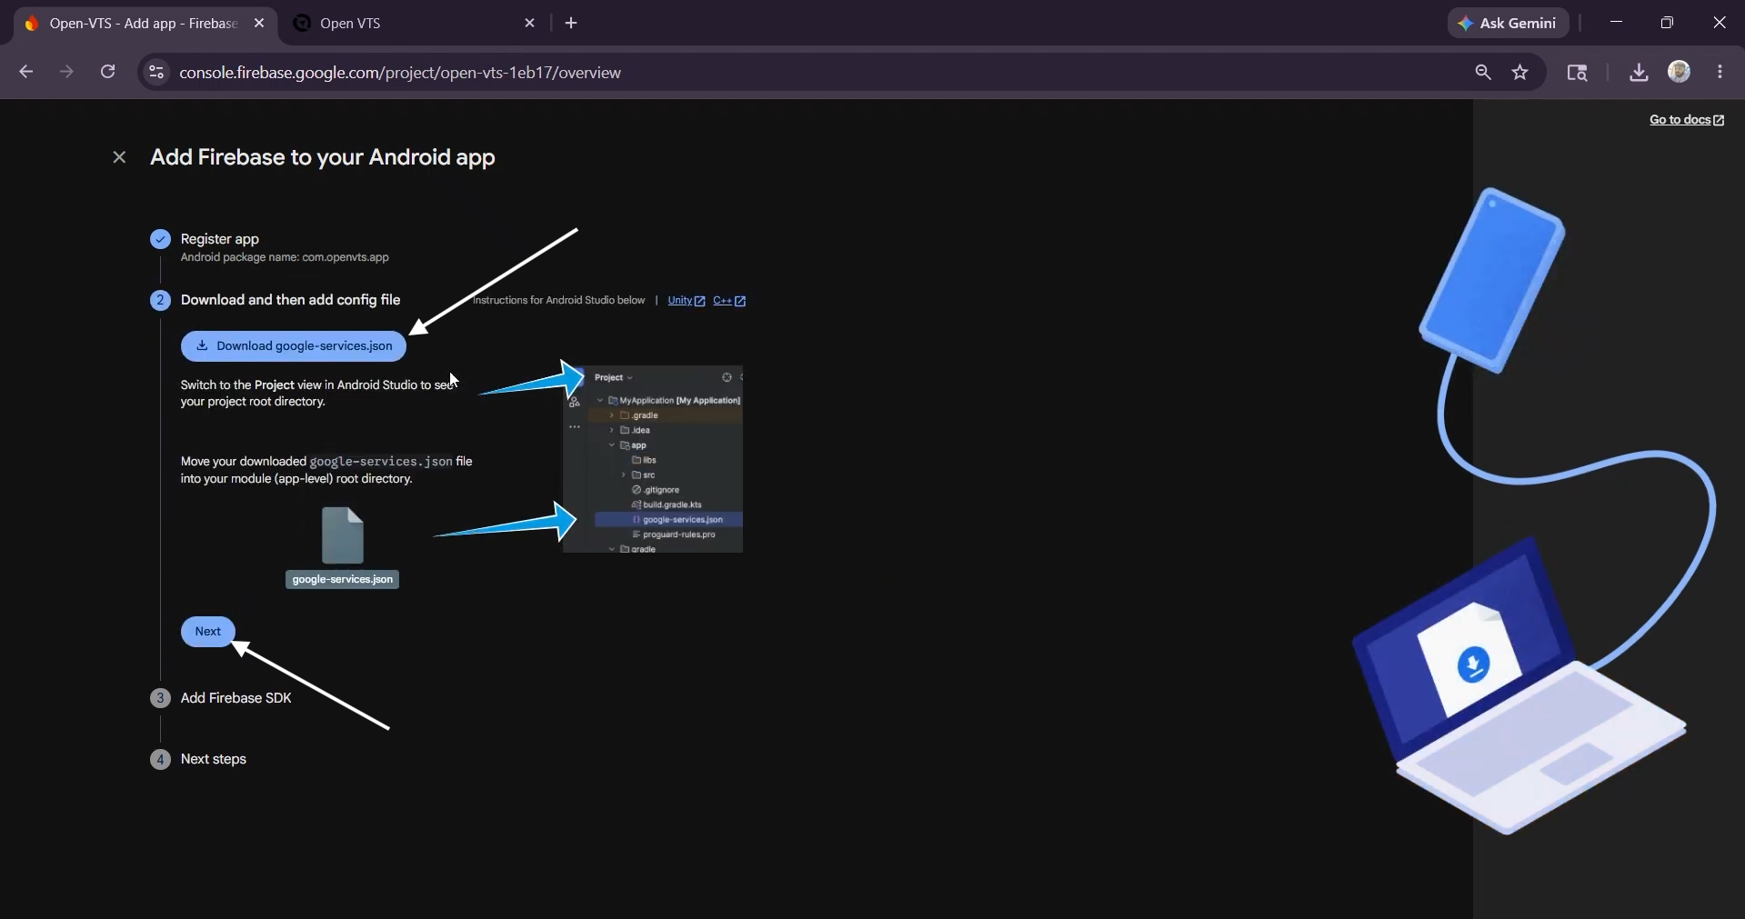Open the Chrome three-dot menu
This screenshot has height=919, width=1745.
point(1720,72)
